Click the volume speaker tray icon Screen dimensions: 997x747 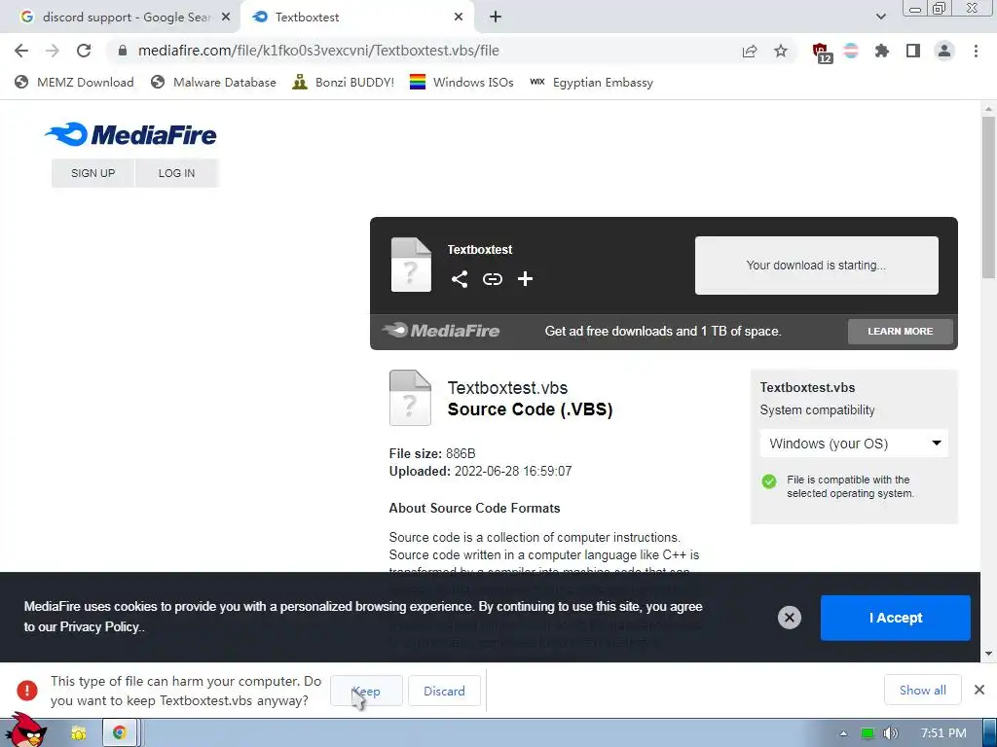pyautogui.click(x=890, y=733)
